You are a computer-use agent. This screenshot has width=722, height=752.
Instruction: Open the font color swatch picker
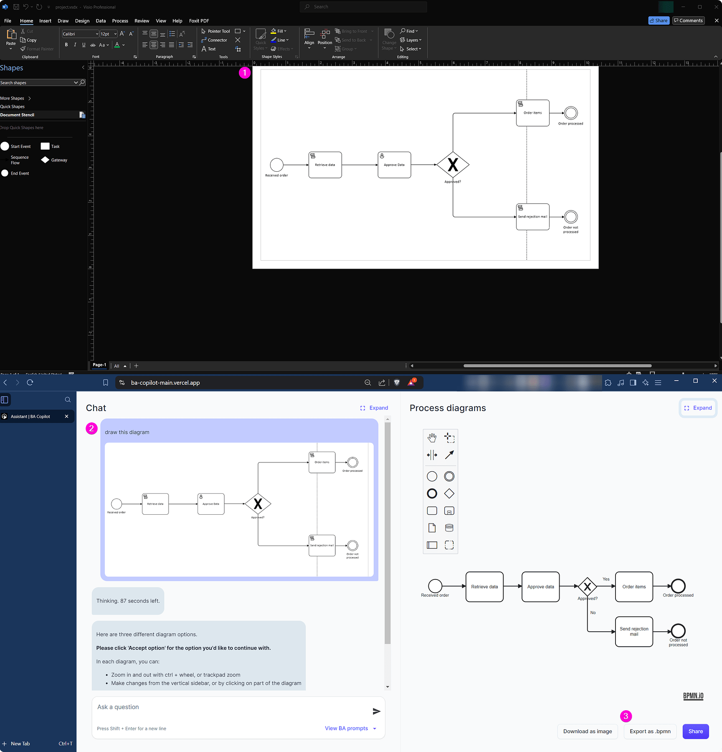[123, 45]
